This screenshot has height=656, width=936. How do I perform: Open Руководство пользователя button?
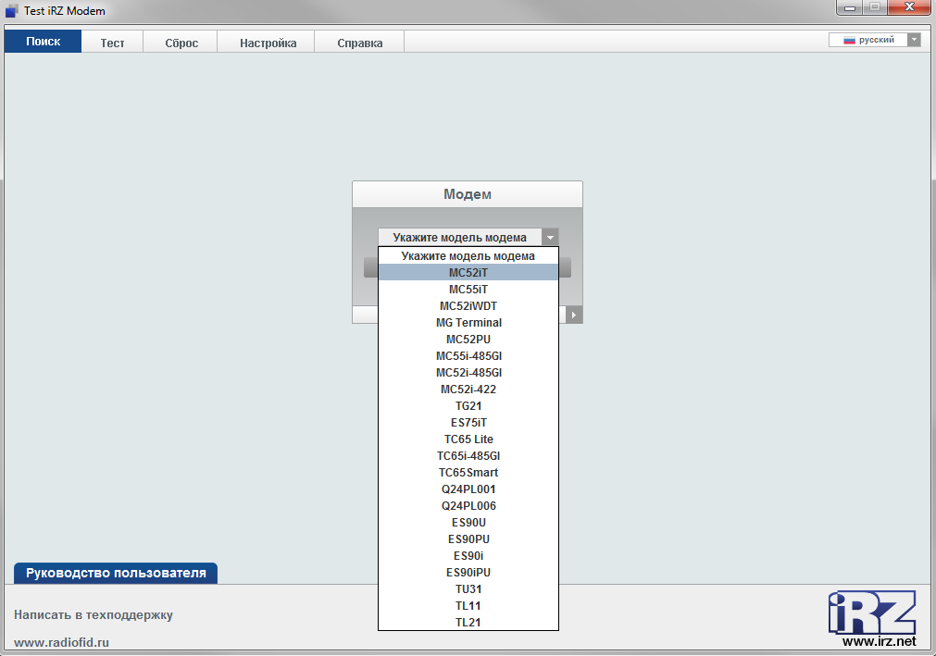pos(116,573)
